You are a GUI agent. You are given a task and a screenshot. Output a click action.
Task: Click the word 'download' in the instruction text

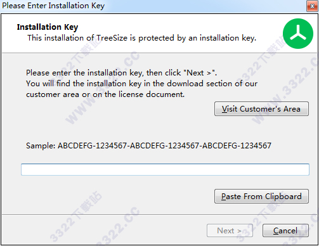[185, 84]
